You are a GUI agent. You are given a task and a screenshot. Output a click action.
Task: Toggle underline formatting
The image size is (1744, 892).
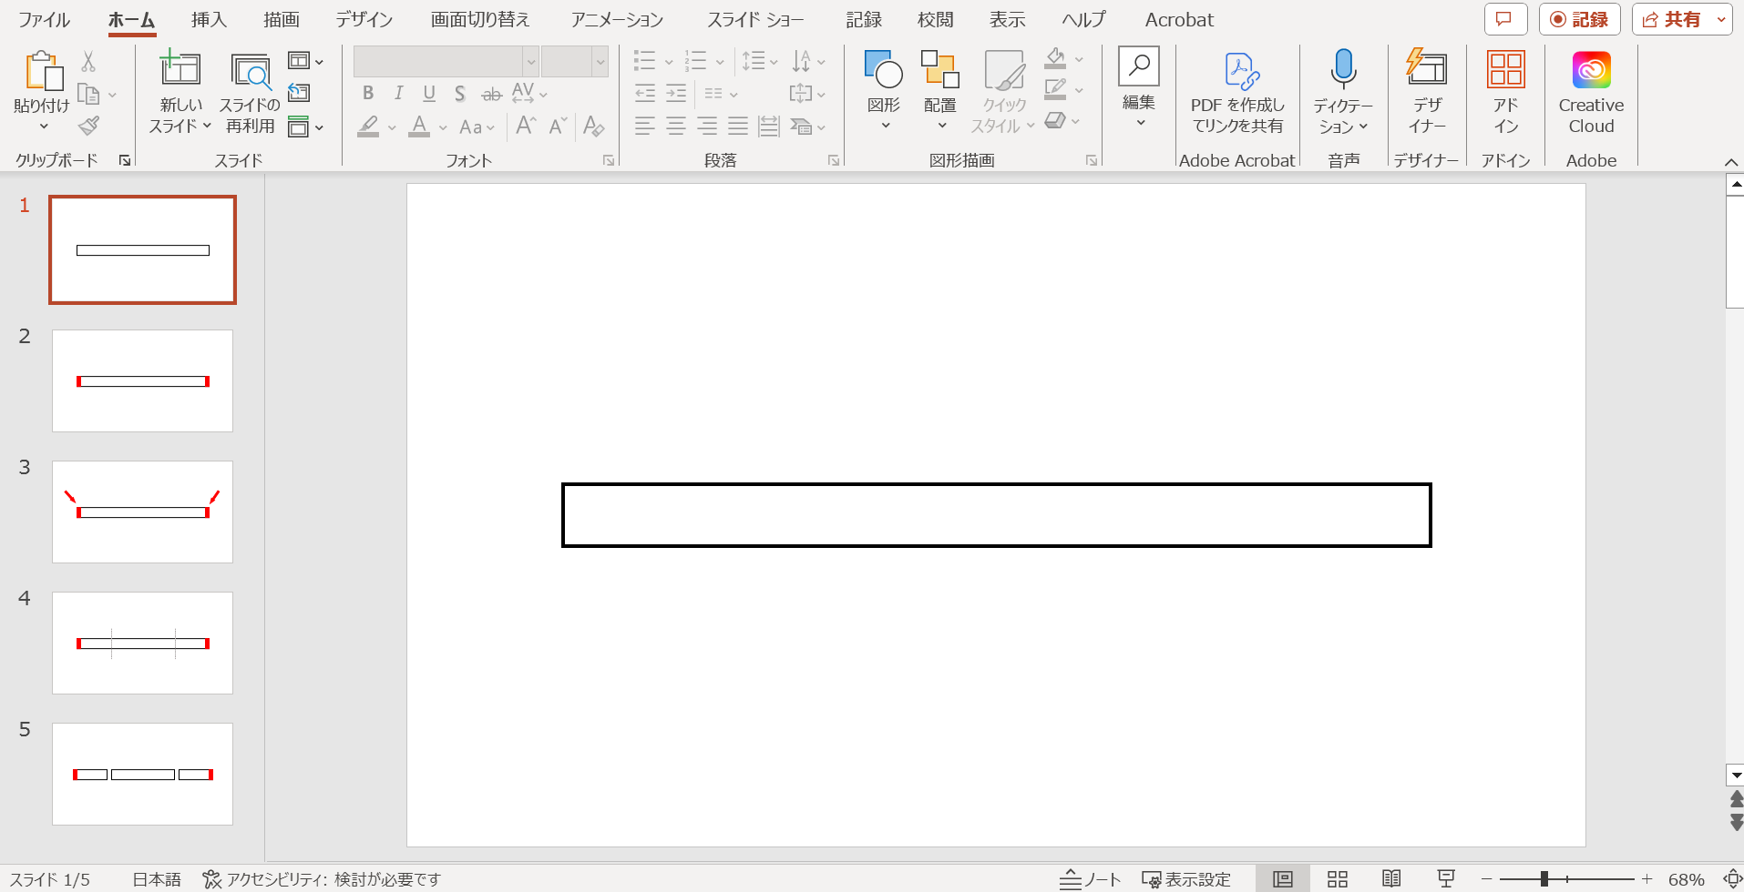428,93
